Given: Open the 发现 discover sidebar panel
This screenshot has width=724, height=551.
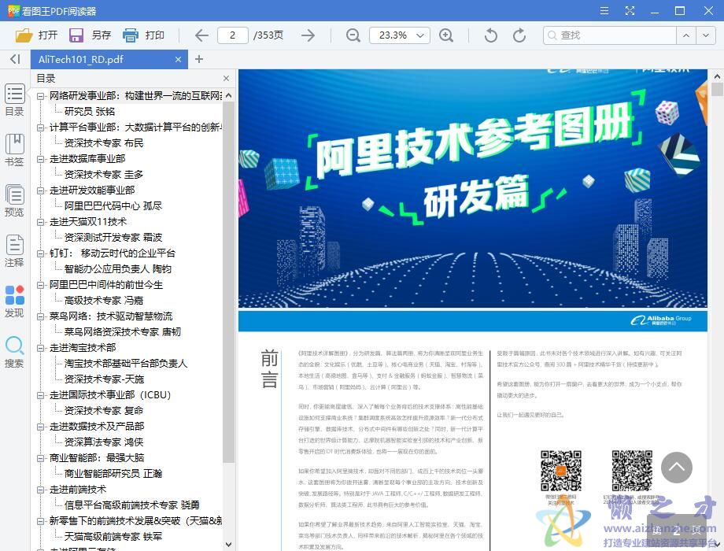Looking at the screenshot, I should click(x=14, y=301).
